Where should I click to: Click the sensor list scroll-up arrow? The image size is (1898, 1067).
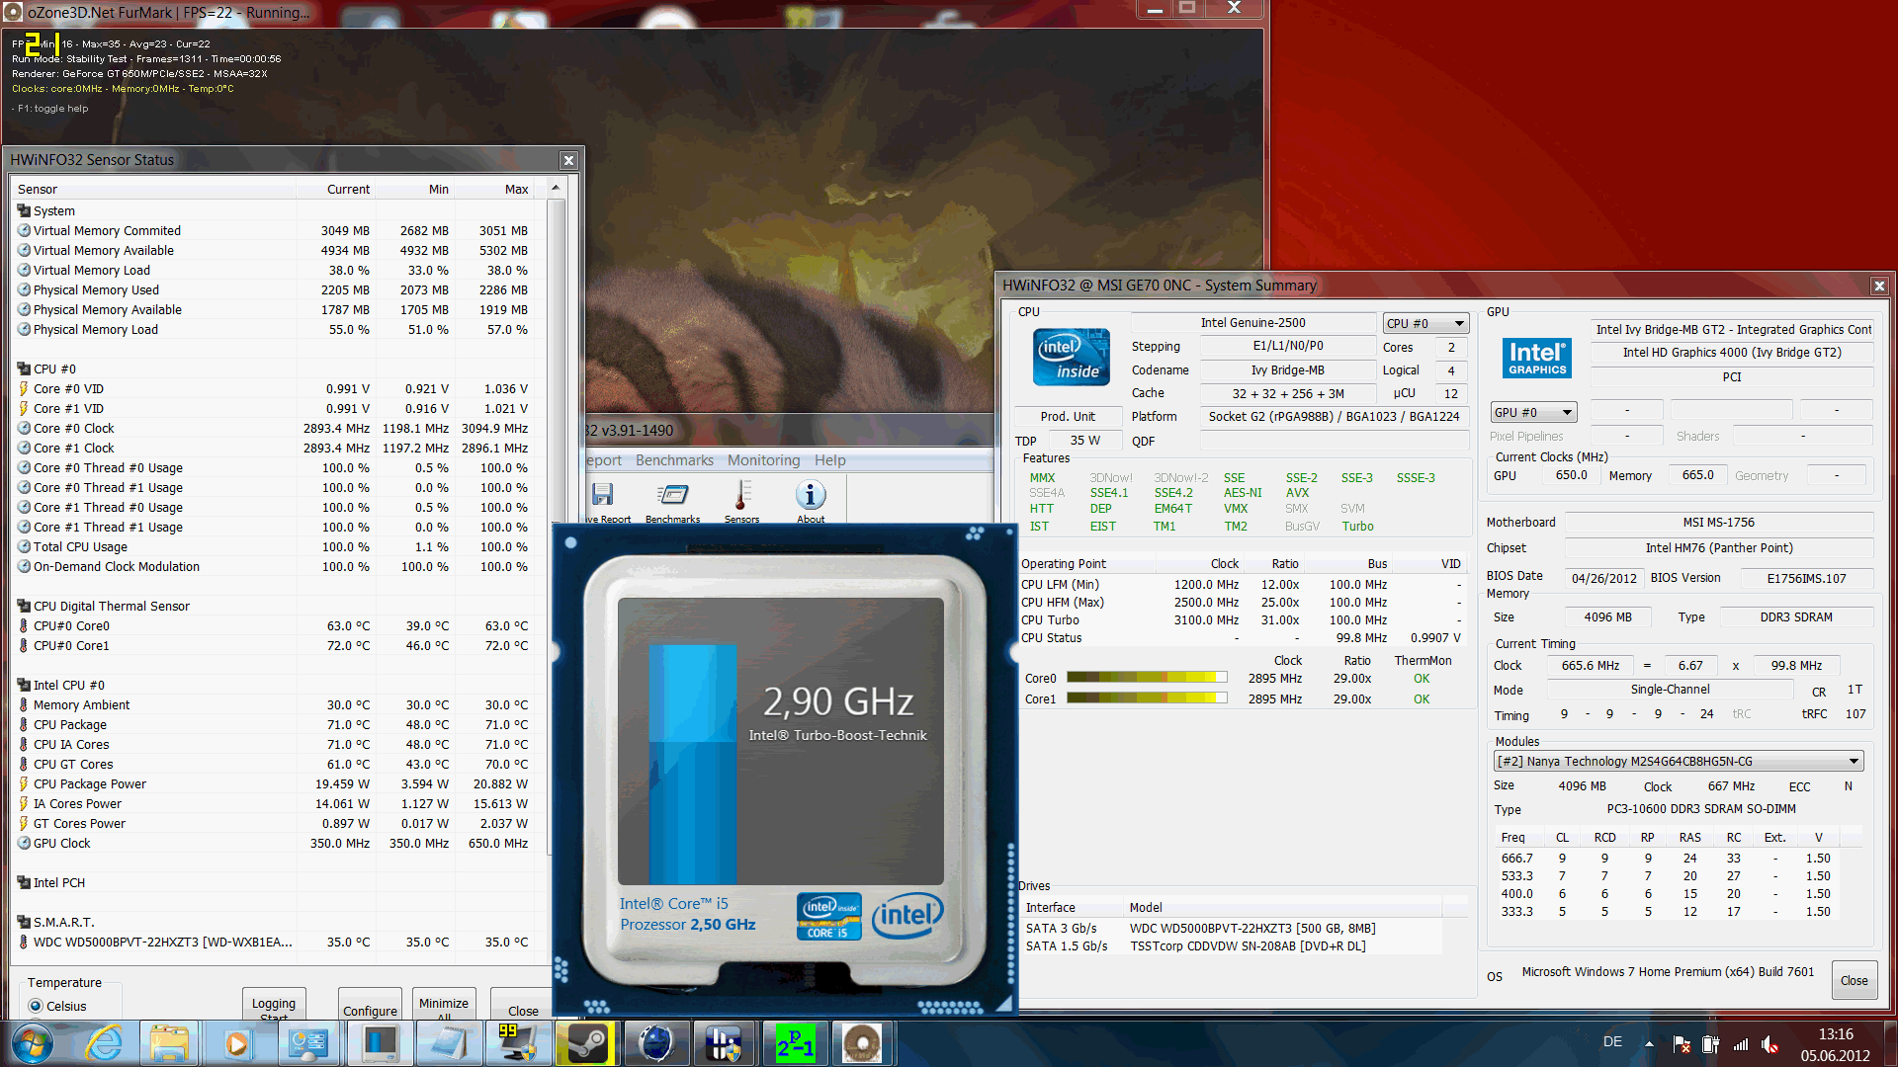[x=556, y=188]
